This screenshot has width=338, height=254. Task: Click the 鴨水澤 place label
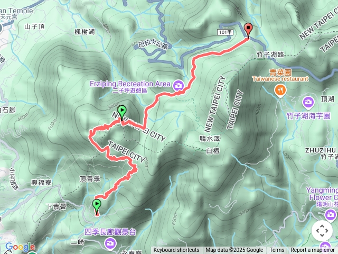210,139
